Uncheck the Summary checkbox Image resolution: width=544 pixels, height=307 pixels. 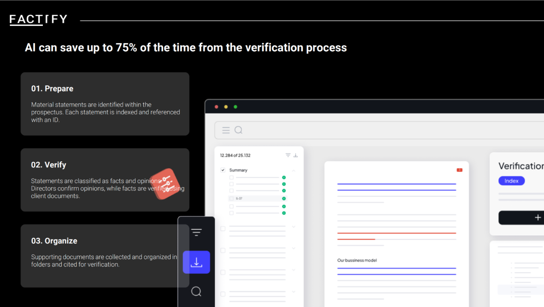[x=223, y=170]
